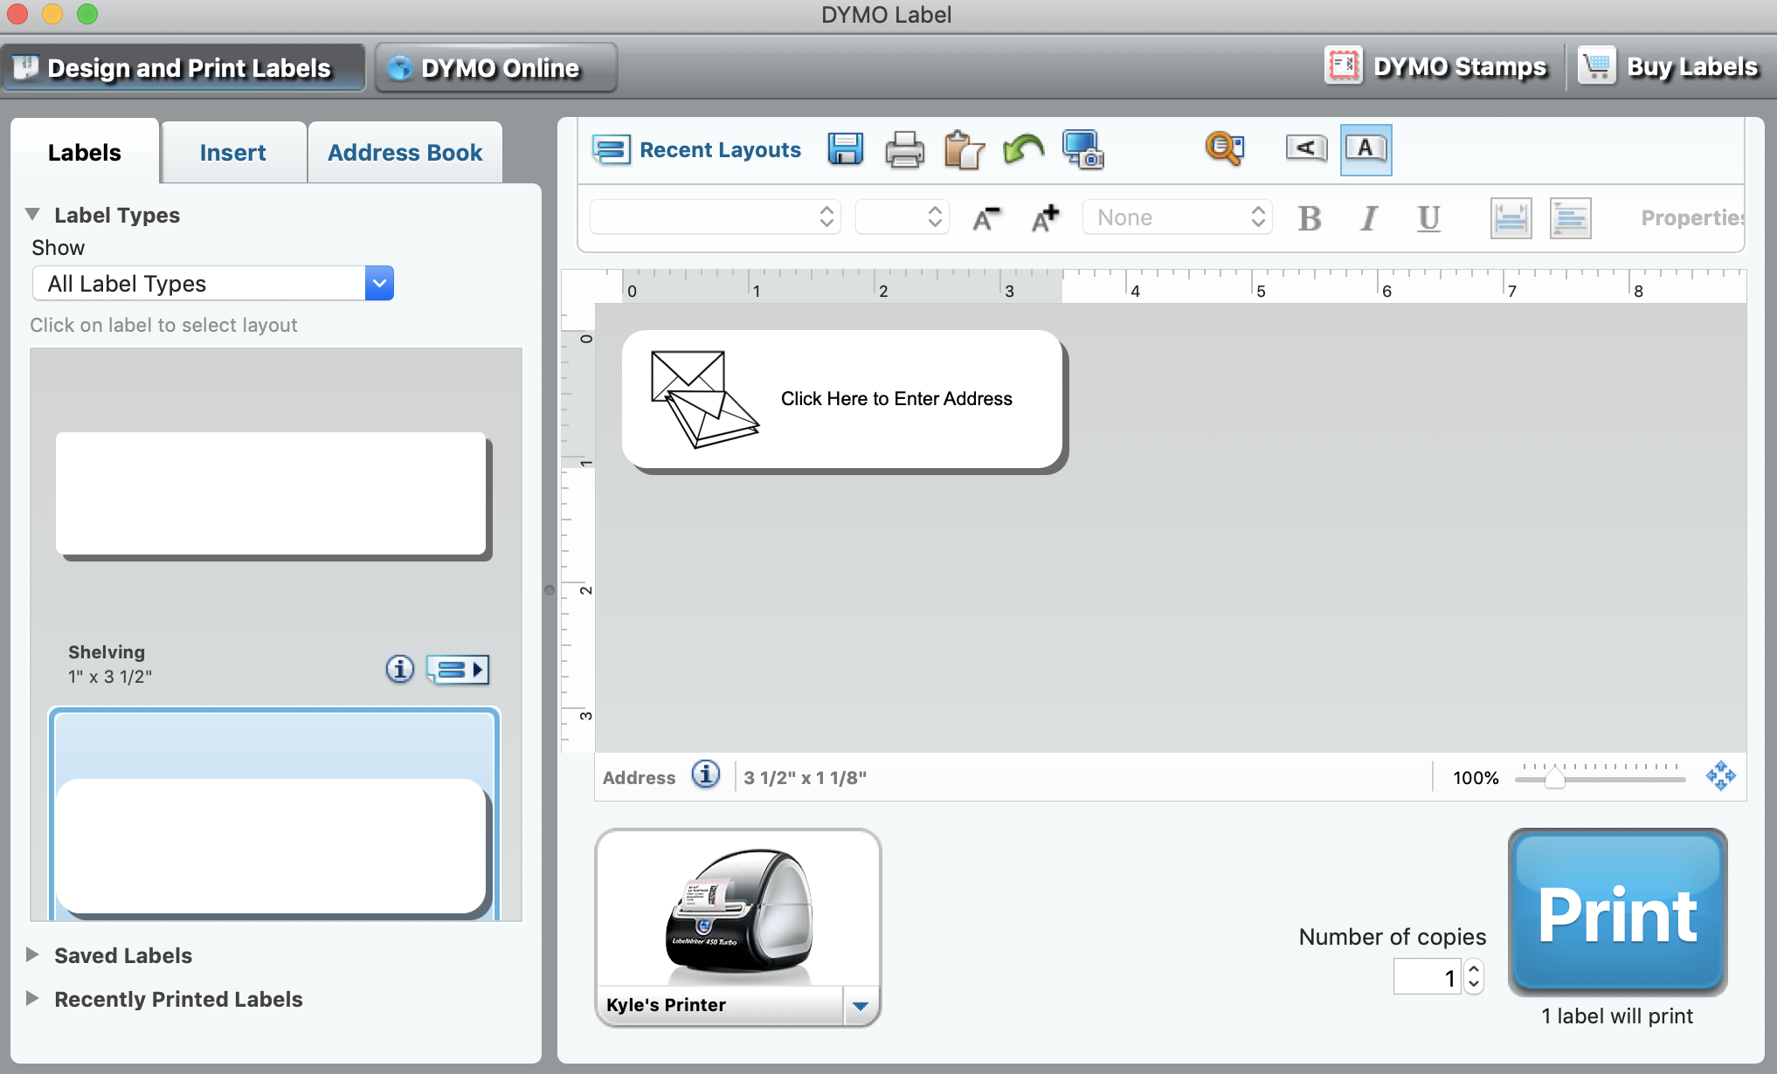Toggle Underline text formatting

(x=1428, y=217)
